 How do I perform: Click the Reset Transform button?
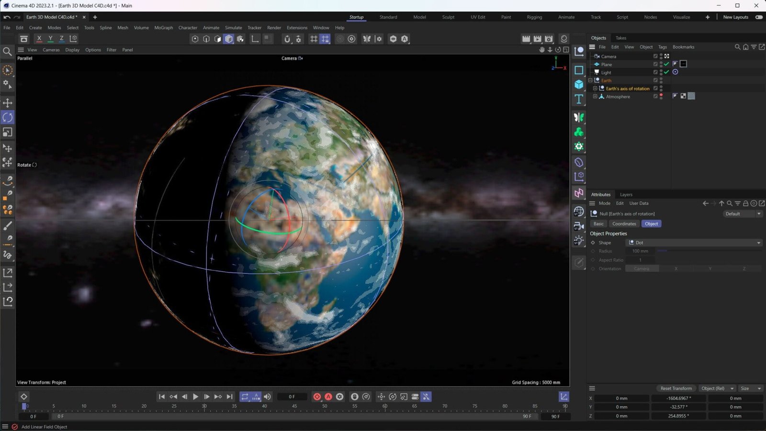[676, 388]
